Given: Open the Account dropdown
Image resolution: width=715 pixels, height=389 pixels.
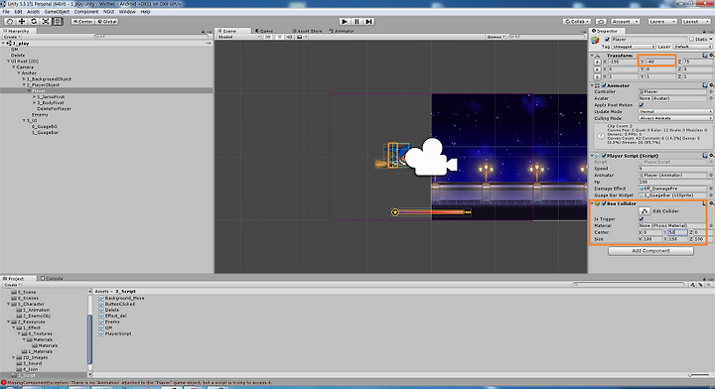Looking at the screenshot, I should pos(626,22).
